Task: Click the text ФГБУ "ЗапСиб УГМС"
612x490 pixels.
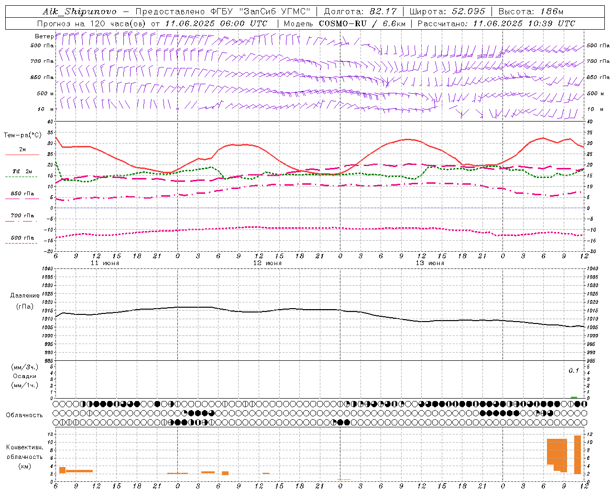Action: (x=261, y=11)
